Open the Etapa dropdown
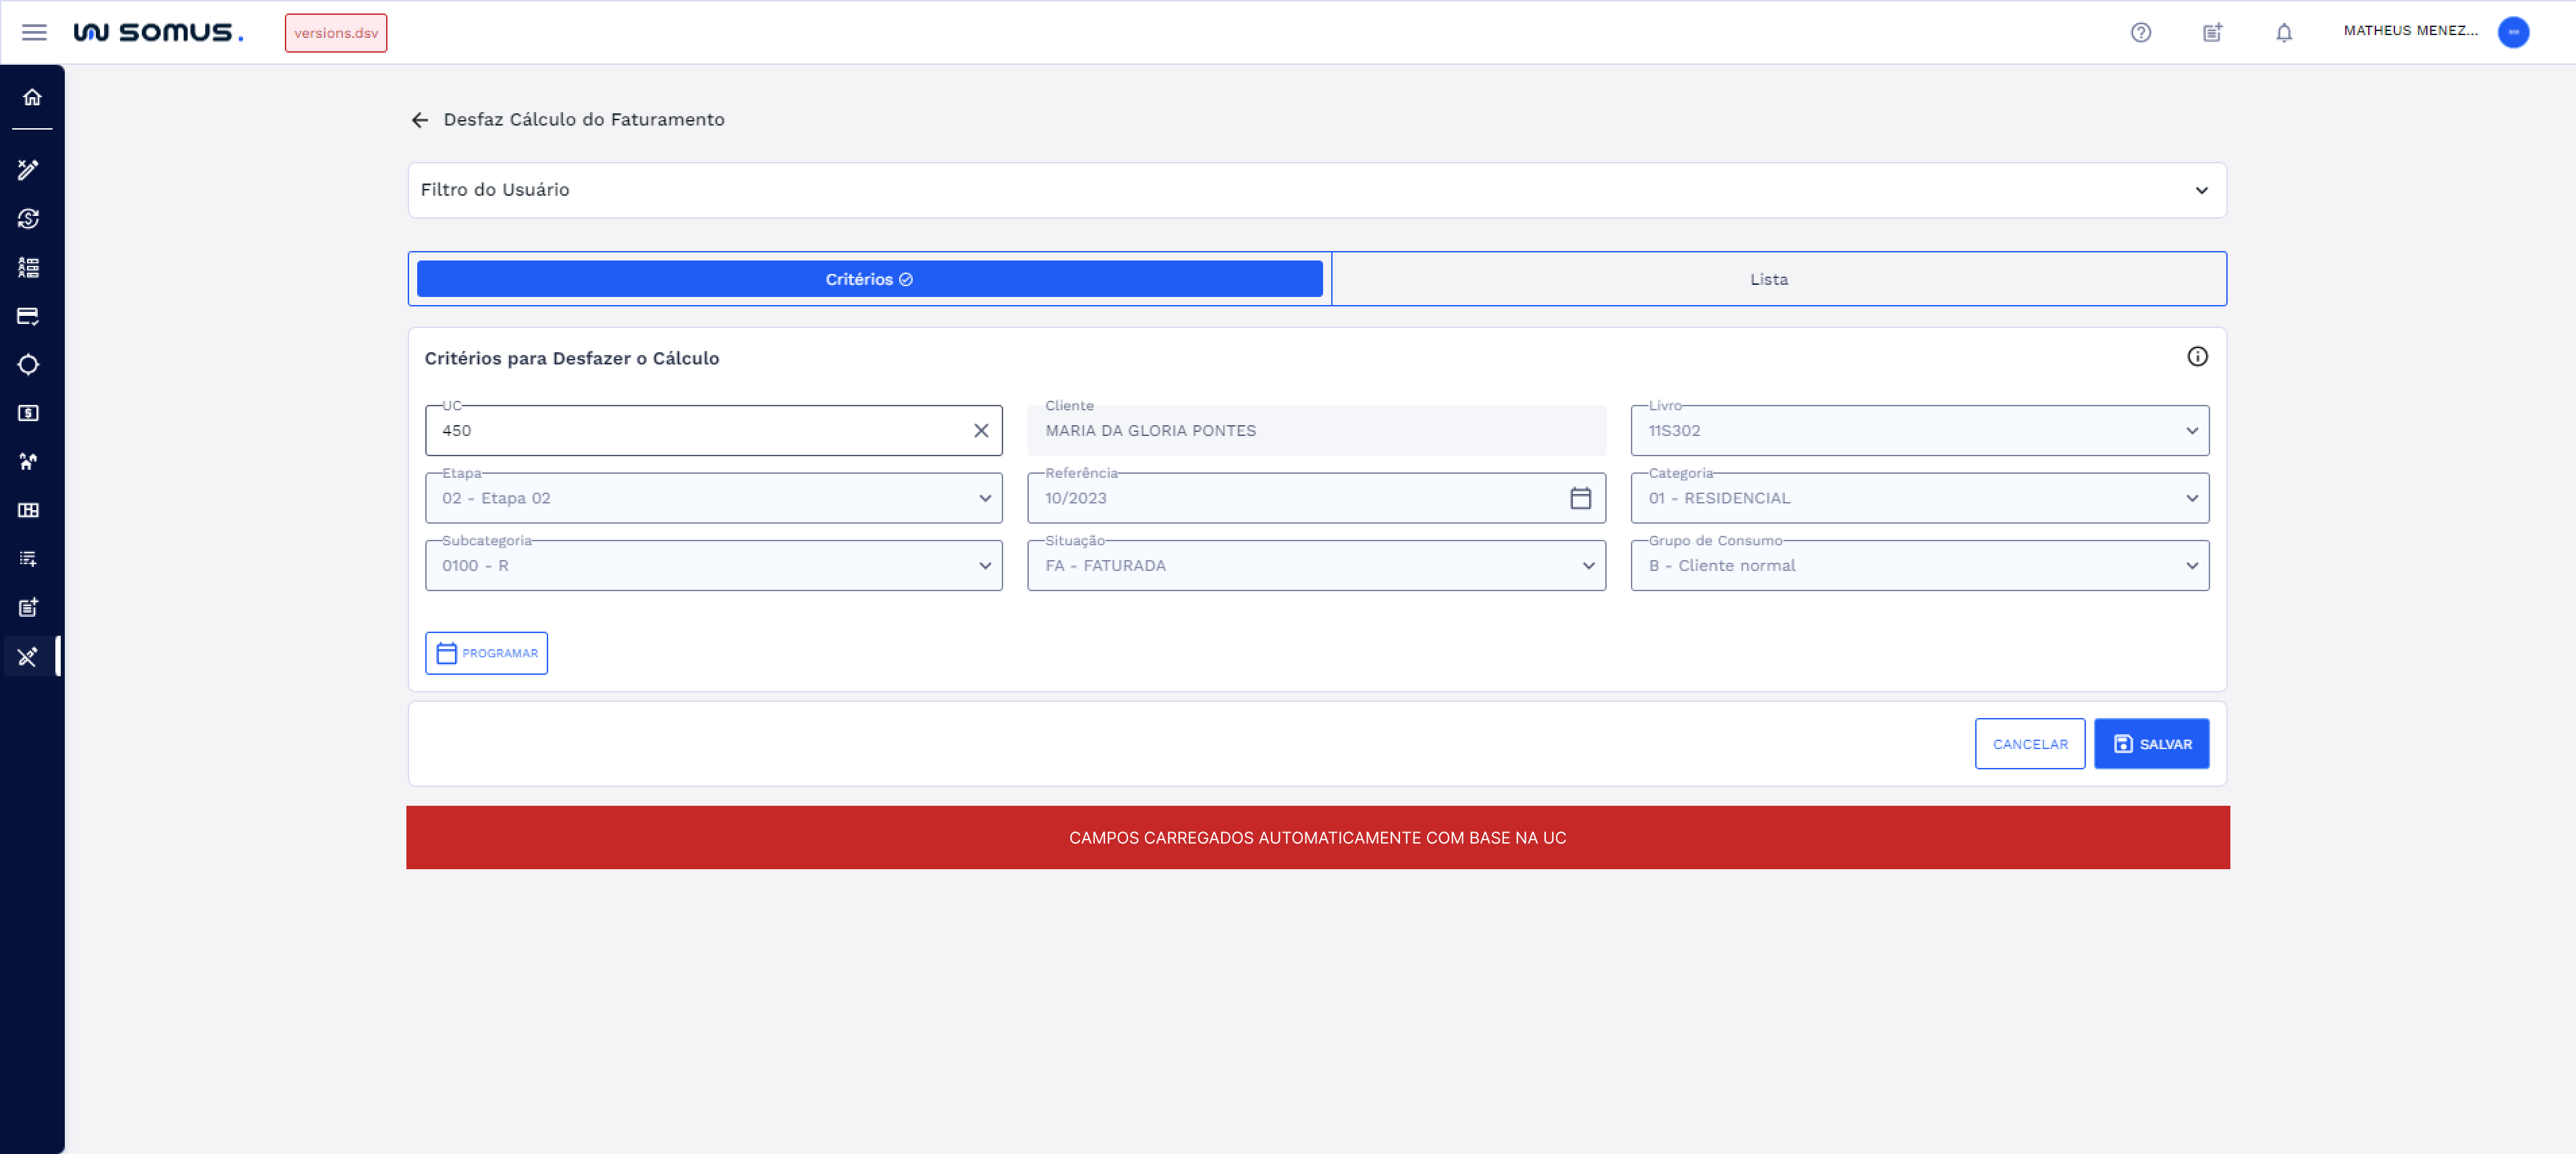 click(713, 498)
